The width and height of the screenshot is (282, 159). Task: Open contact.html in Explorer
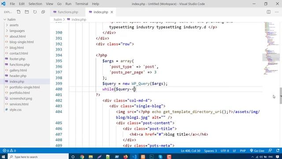click(19, 53)
